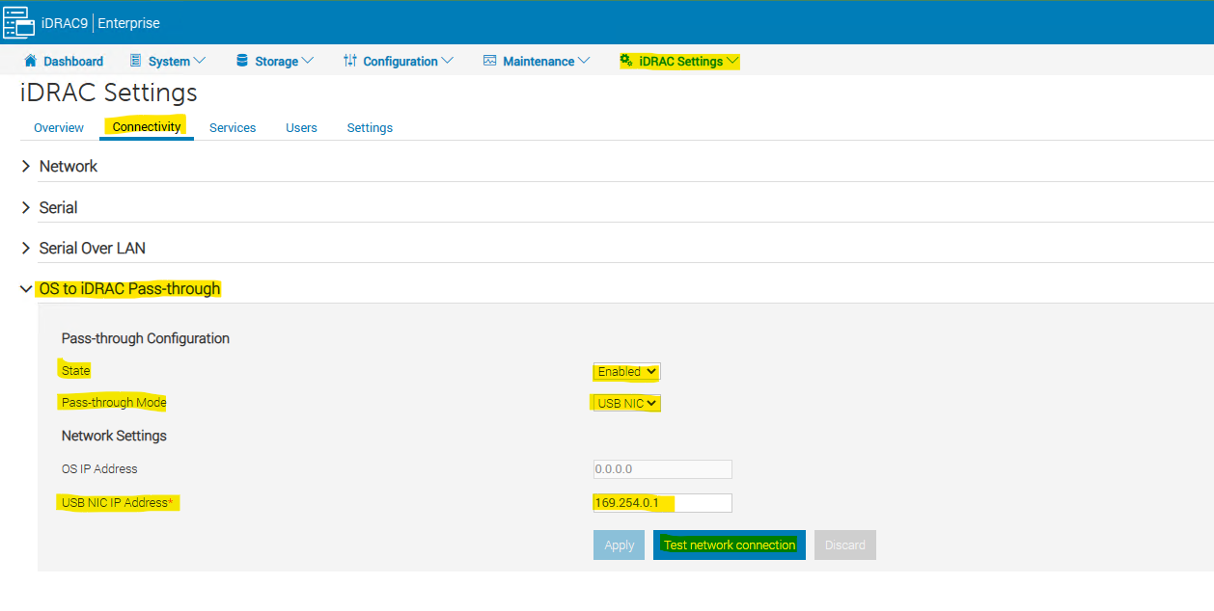This screenshot has width=1214, height=611.
Task: Open the State Enabled dropdown
Action: 627,371
